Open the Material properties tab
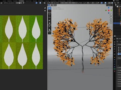The width and height of the screenshot is (121, 90). pos(114,71)
